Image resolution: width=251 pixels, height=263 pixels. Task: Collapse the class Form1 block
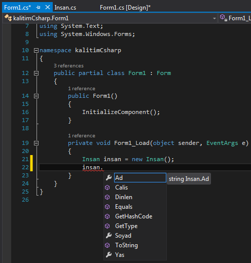(36, 73)
